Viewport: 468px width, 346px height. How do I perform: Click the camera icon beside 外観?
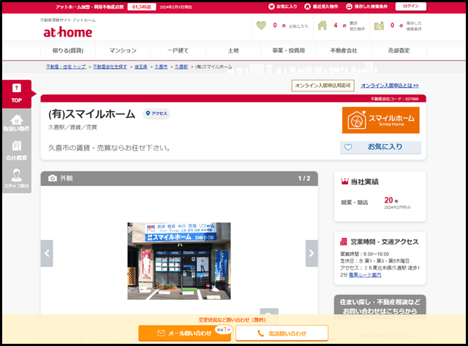coord(53,178)
